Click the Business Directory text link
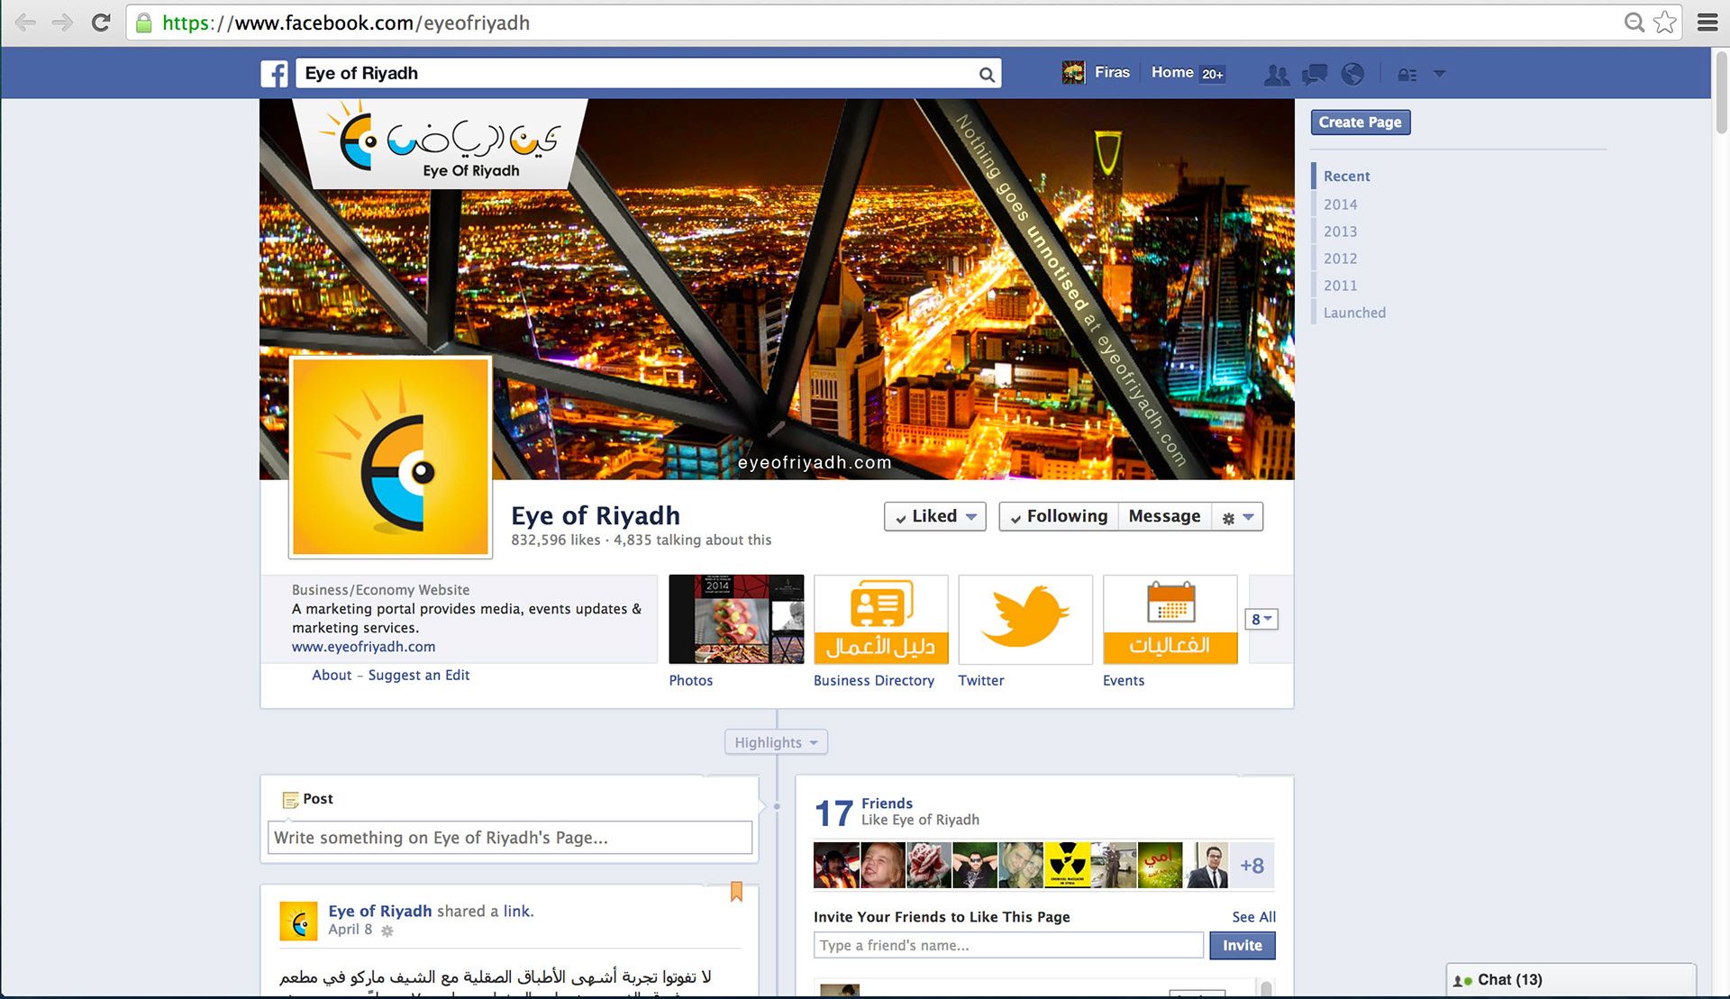 click(x=873, y=681)
